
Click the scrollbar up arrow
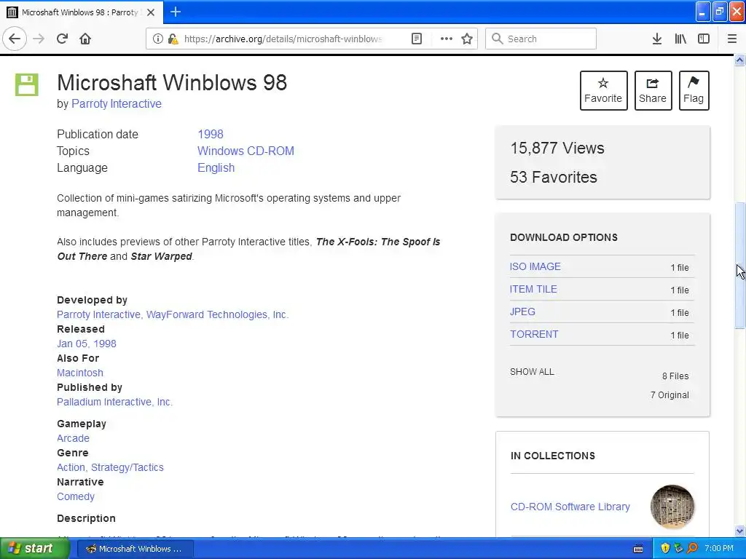pyautogui.click(x=740, y=60)
